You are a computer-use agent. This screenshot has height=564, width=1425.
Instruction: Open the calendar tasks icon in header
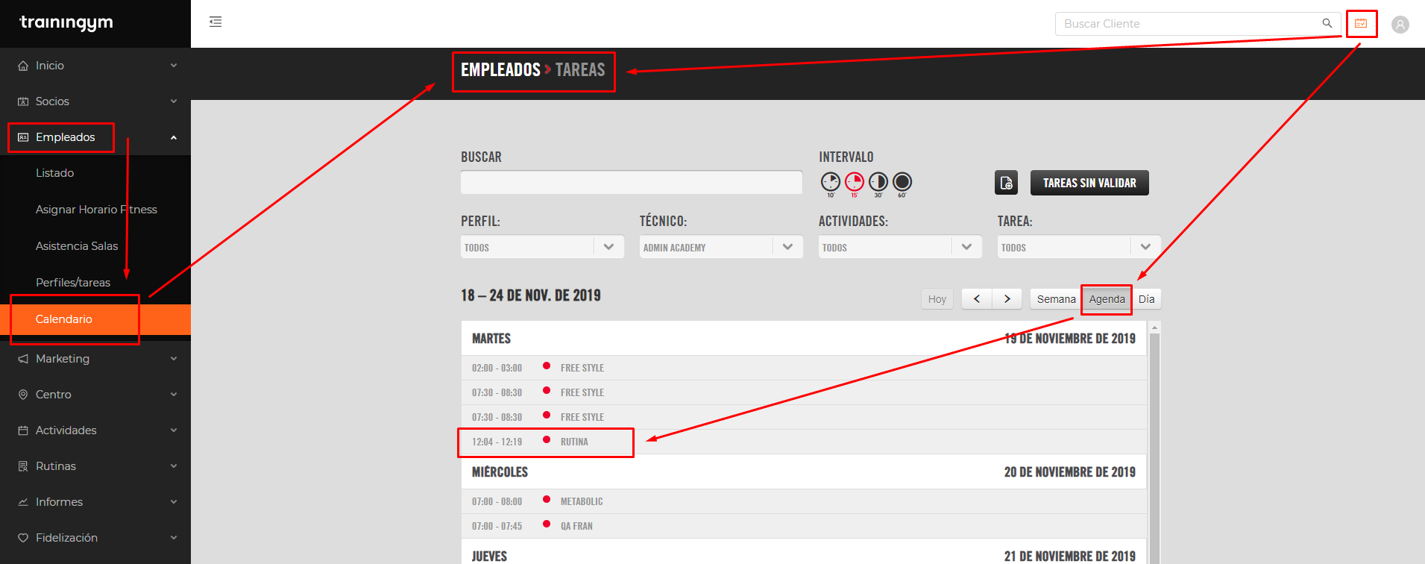1361,23
